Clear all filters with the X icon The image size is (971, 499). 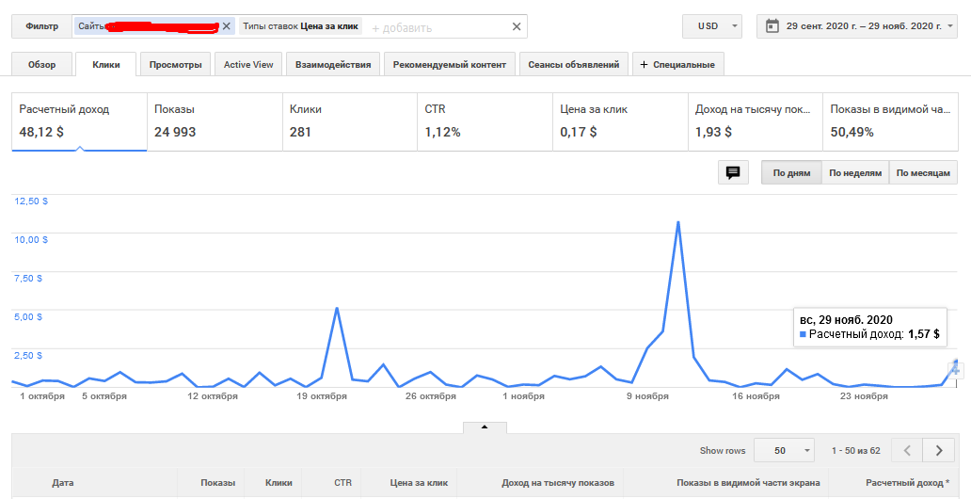coord(516,26)
